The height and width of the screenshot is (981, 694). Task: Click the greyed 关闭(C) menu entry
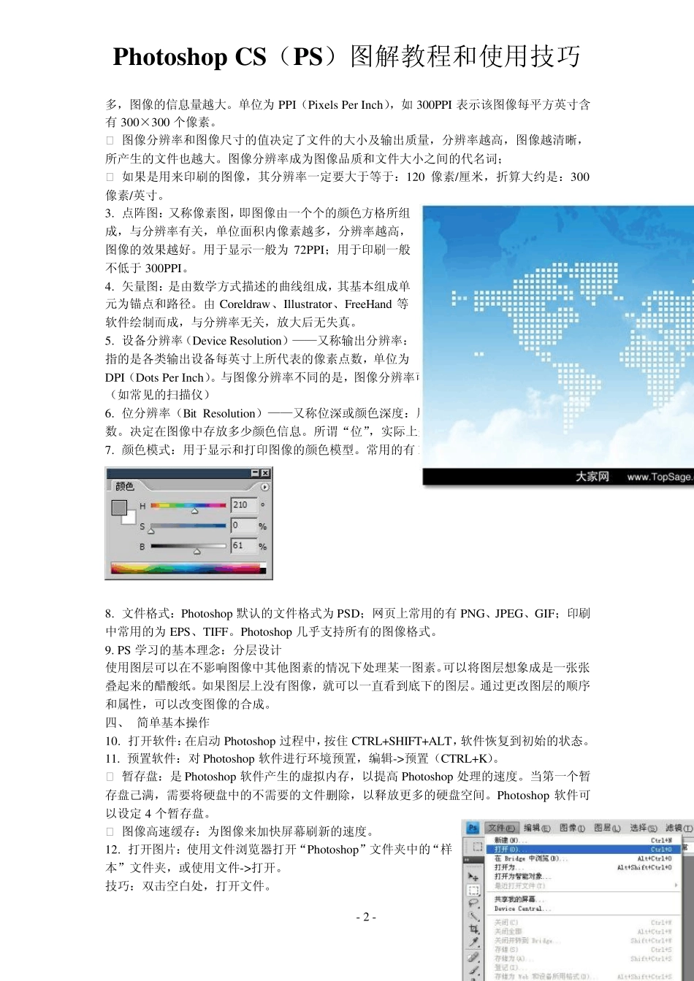coord(584,923)
